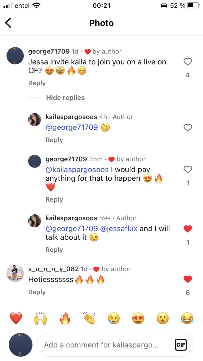Open s_u_n_n_y_082 profile picture
This screenshot has width=203, height=361.
click(x=15, y=273)
